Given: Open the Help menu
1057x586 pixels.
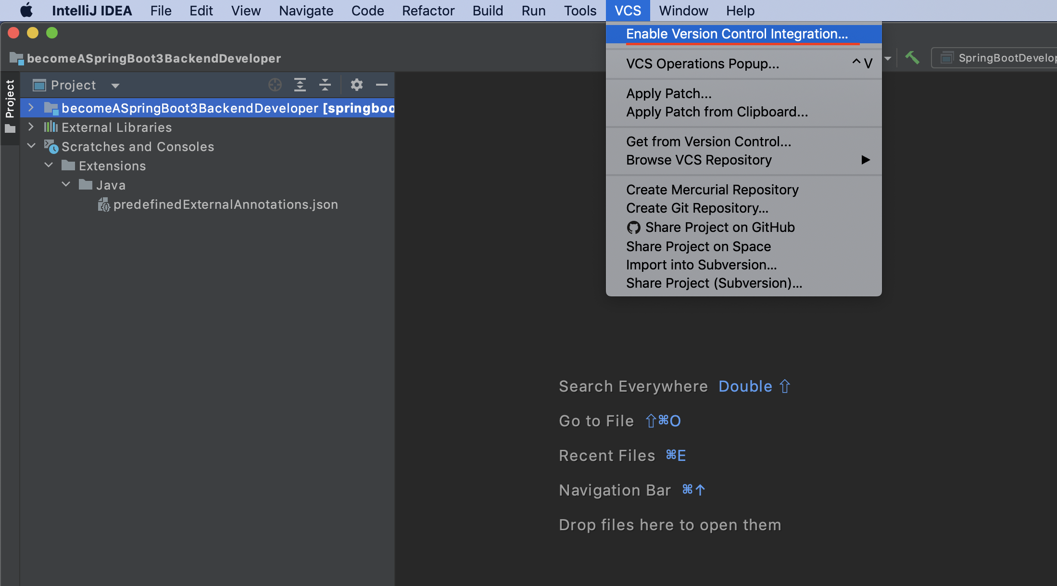Looking at the screenshot, I should tap(740, 10).
